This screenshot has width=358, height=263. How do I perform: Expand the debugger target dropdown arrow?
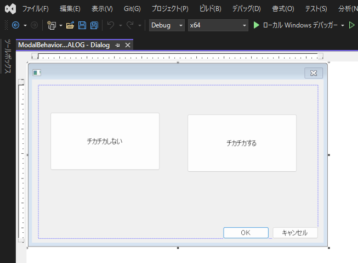[343, 25]
